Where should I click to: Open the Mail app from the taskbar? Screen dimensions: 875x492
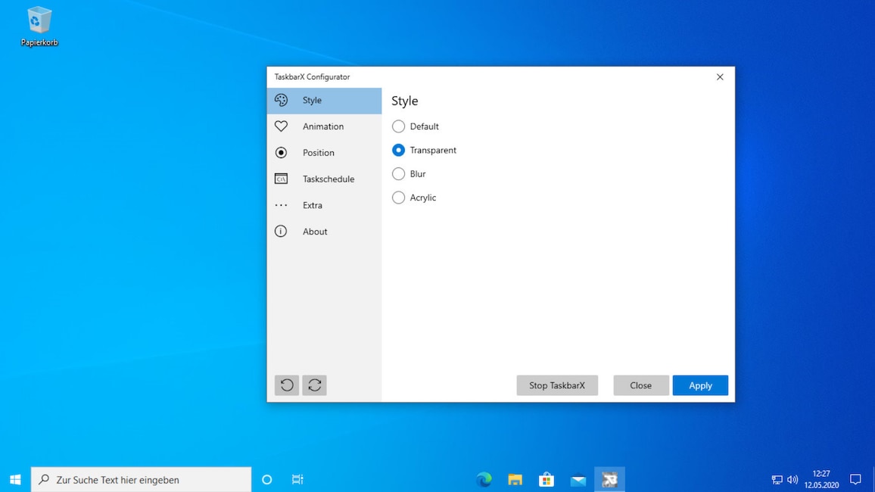(578, 479)
